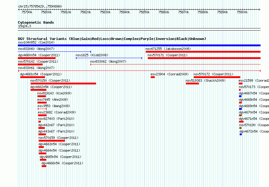Open dgv4660n54 (Cooper2011) variant label
Viewport: 269px width, 187px height.
coord(39,55)
